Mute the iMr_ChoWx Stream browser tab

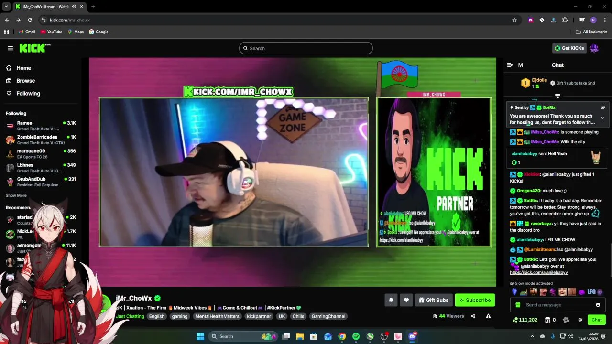(74, 7)
